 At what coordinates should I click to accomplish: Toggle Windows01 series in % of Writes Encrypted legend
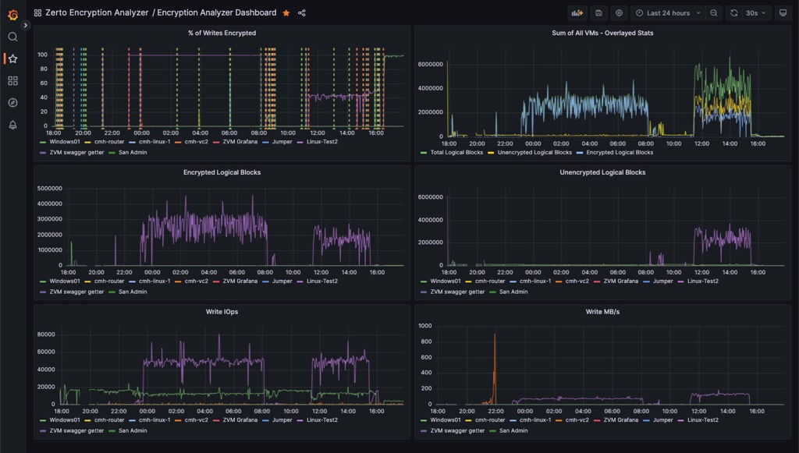pyautogui.click(x=65, y=142)
